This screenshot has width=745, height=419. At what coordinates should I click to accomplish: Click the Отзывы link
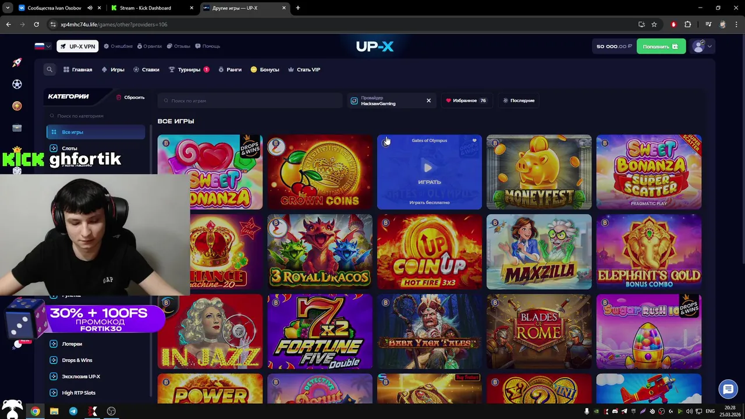(x=179, y=46)
